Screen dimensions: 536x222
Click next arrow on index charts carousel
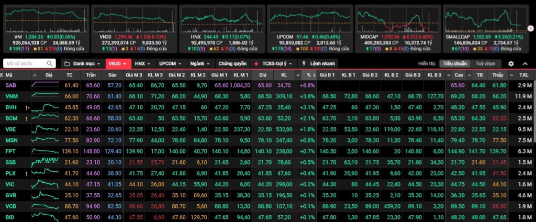click(x=530, y=28)
